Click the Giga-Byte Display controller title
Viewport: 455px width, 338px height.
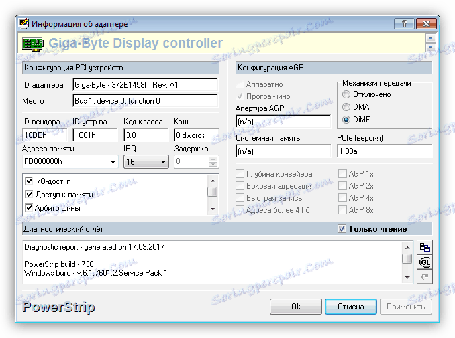click(x=136, y=43)
